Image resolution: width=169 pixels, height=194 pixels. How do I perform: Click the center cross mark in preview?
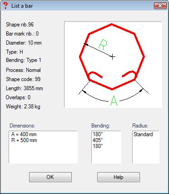113,57
